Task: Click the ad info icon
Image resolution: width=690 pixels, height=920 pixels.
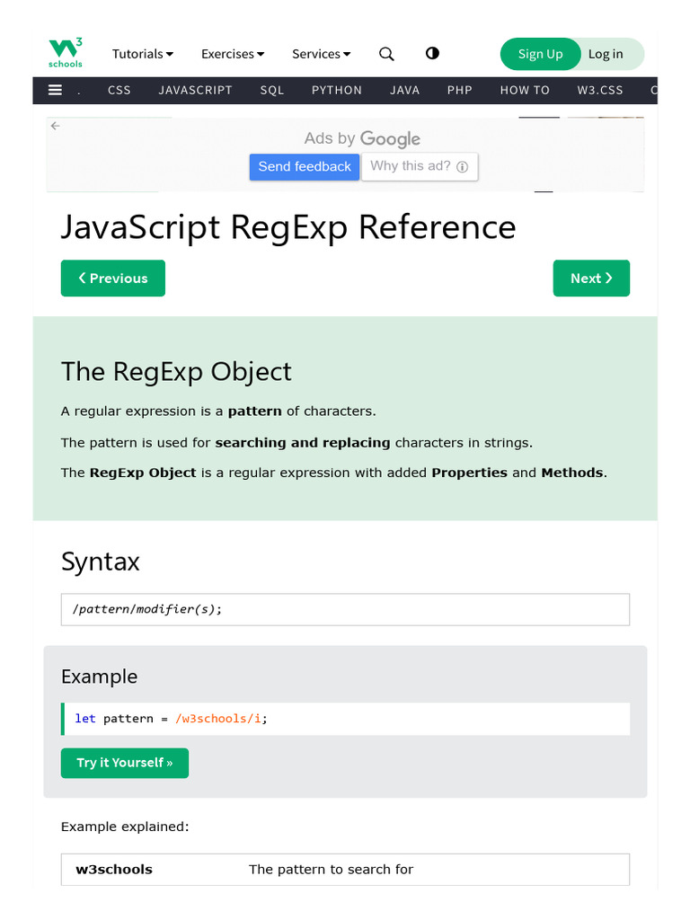Action: [x=462, y=167]
